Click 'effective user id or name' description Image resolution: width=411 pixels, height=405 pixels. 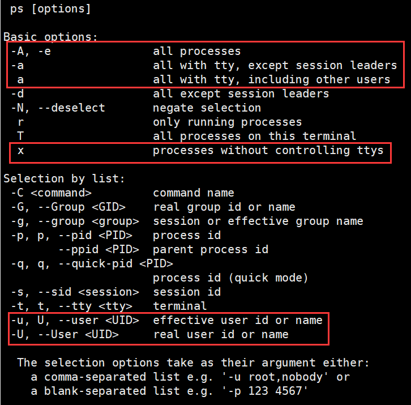237,320
